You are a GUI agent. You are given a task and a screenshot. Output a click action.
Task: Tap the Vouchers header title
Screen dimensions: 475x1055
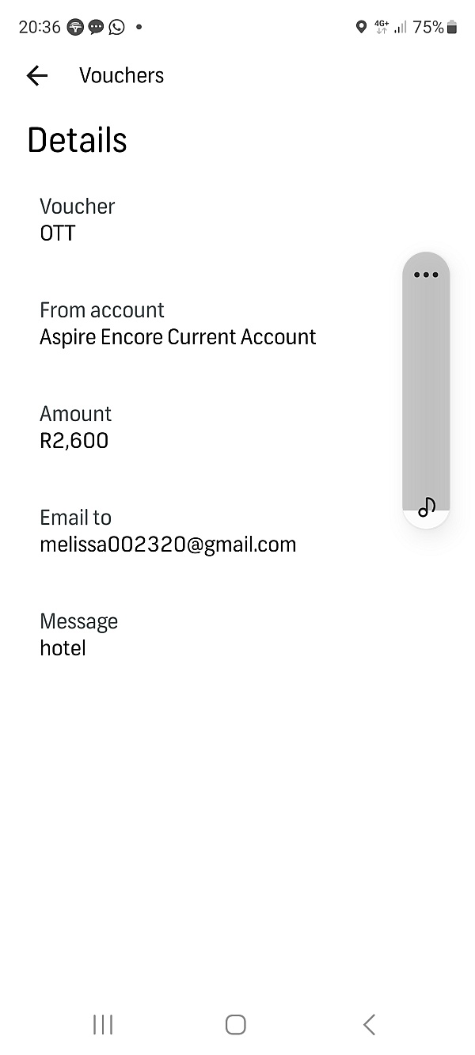[x=122, y=75]
